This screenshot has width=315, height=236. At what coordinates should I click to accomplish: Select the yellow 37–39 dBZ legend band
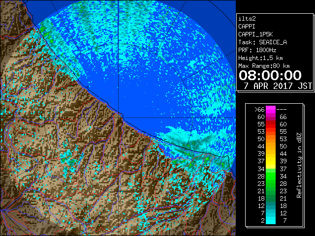[x=271, y=161]
